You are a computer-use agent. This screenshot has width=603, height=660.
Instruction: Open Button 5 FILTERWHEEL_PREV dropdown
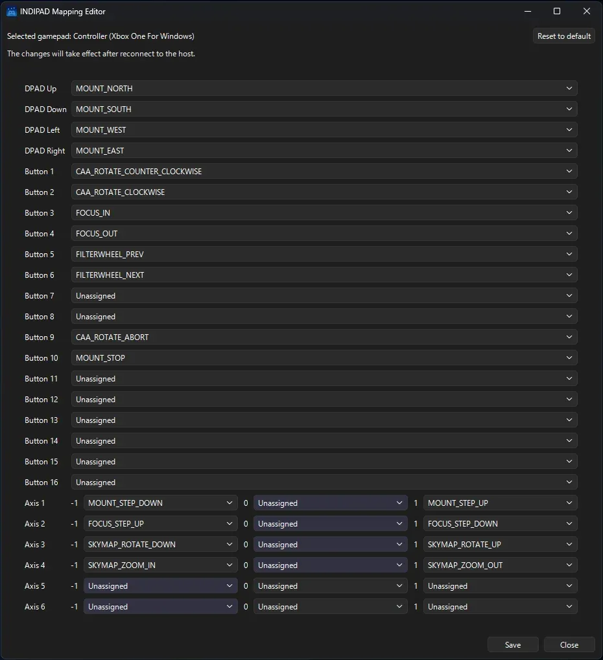pyautogui.click(x=324, y=255)
